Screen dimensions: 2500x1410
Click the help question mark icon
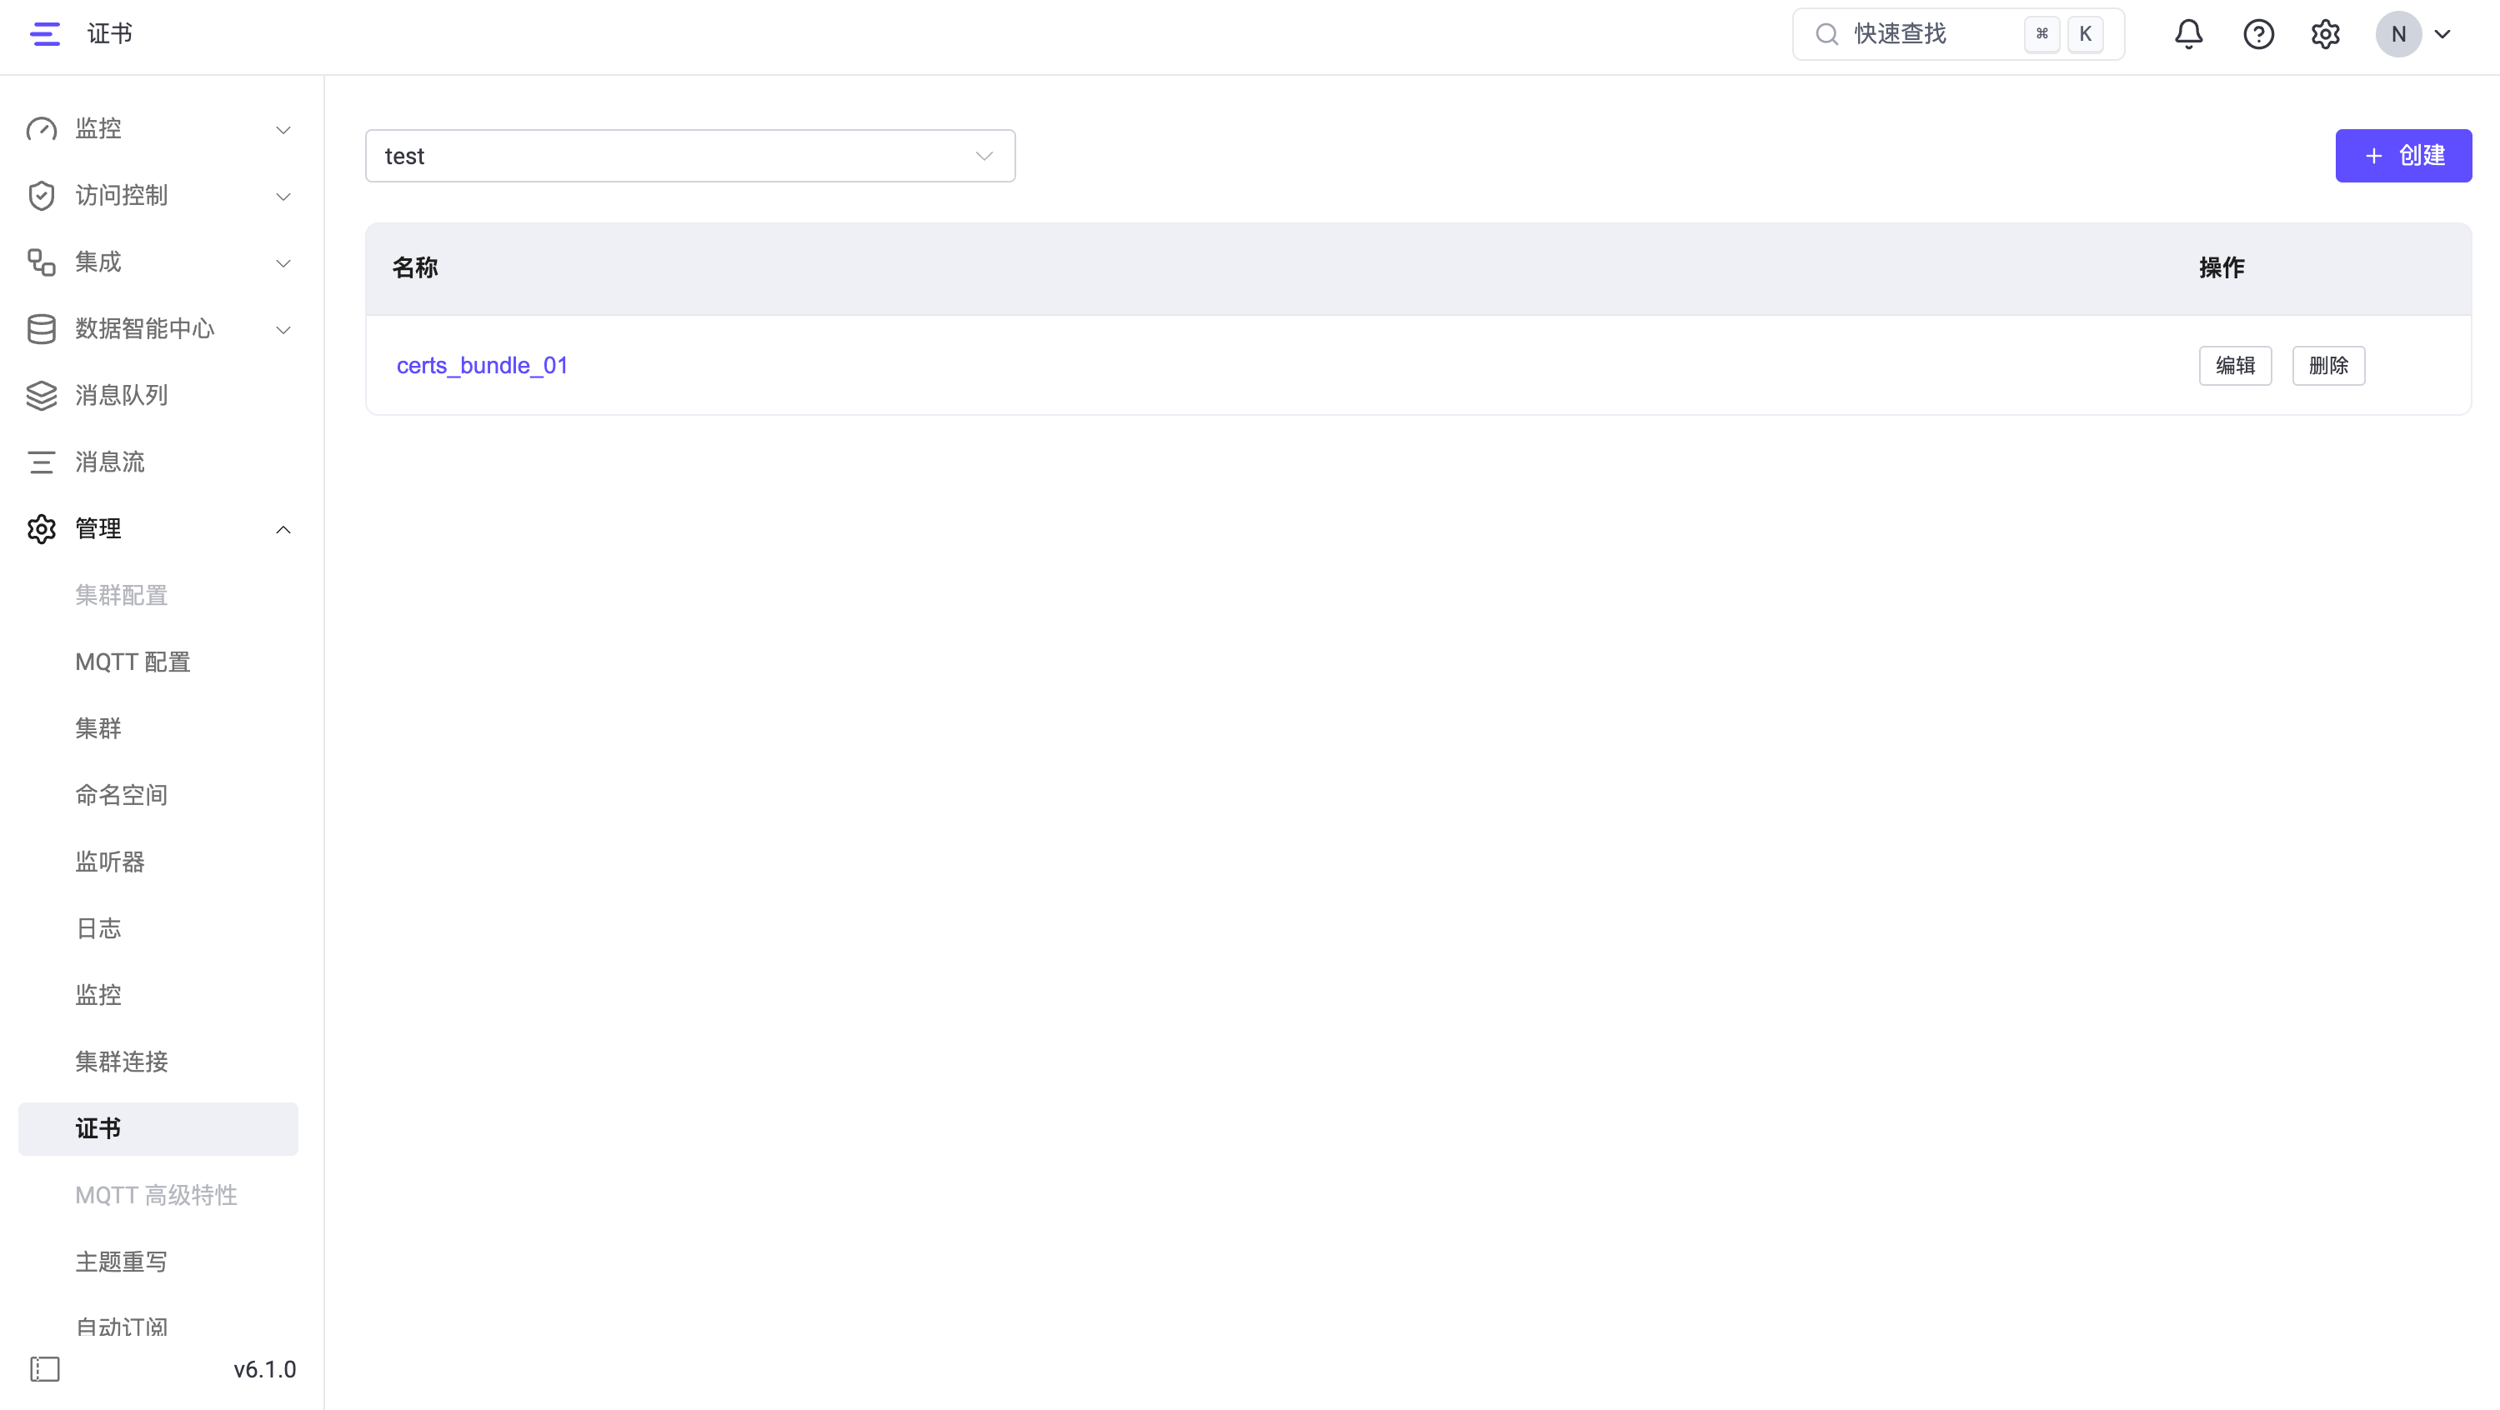click(2258, 33)
